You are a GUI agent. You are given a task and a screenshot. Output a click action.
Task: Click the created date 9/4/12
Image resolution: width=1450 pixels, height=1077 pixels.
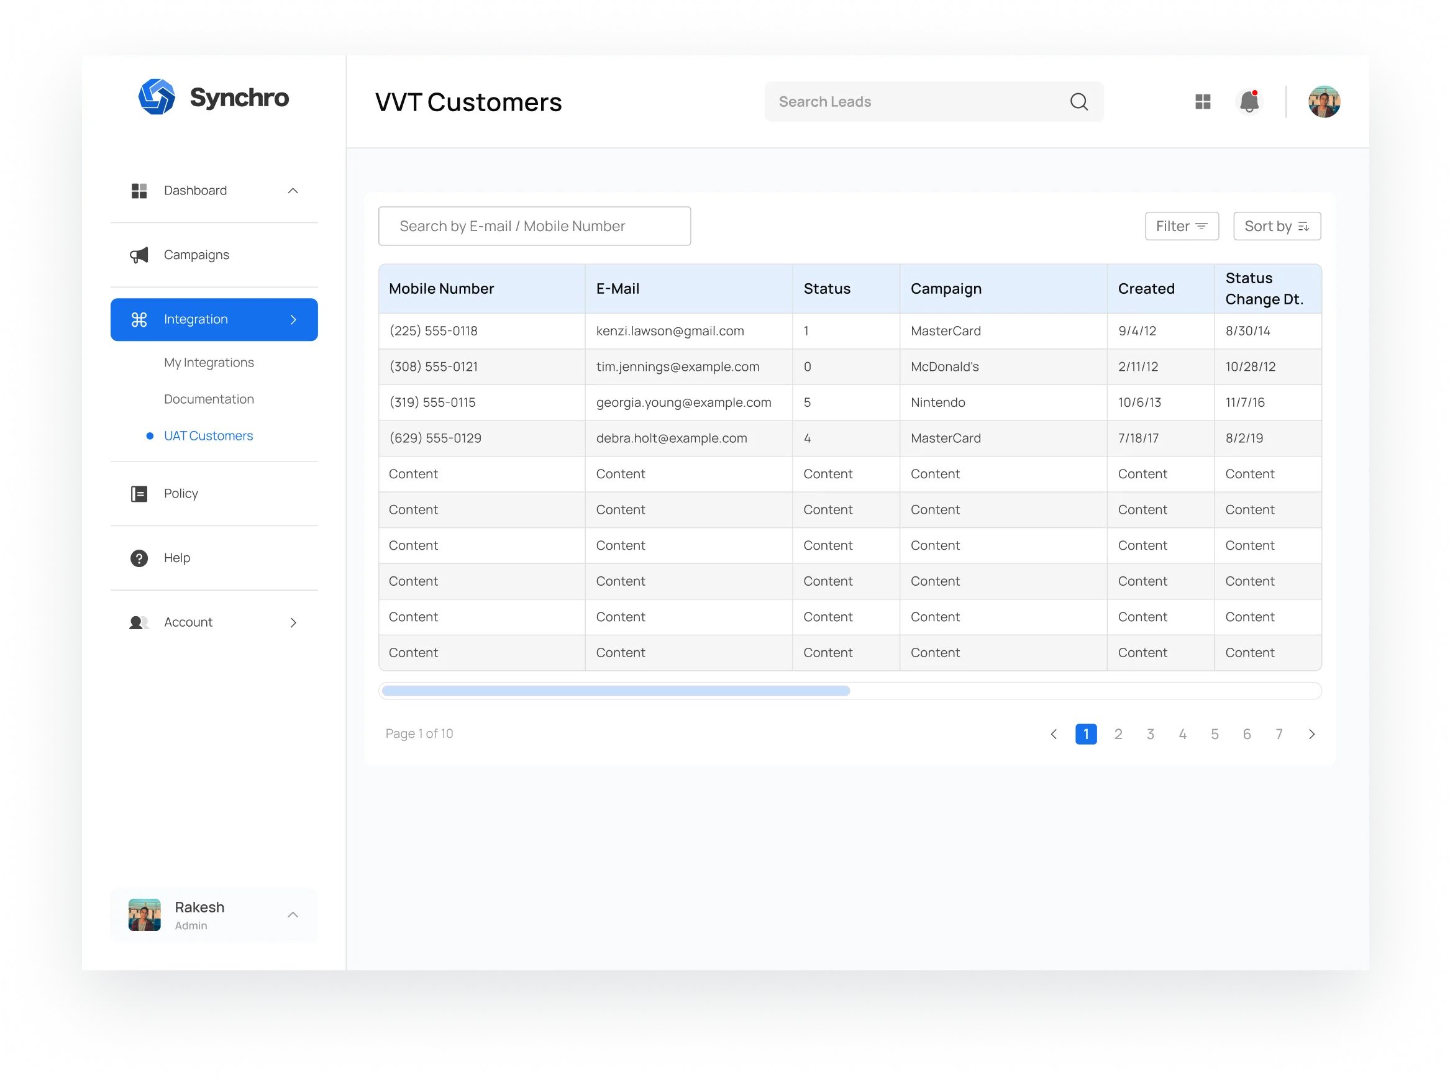(x=1137, y=331)
